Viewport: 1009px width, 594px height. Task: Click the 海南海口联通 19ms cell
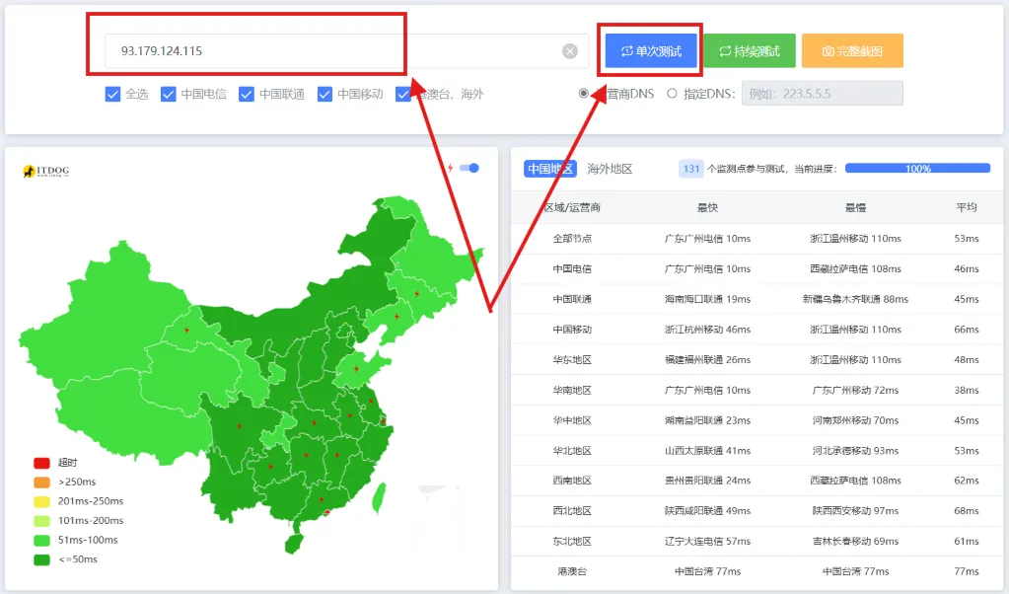click(707, 299)
